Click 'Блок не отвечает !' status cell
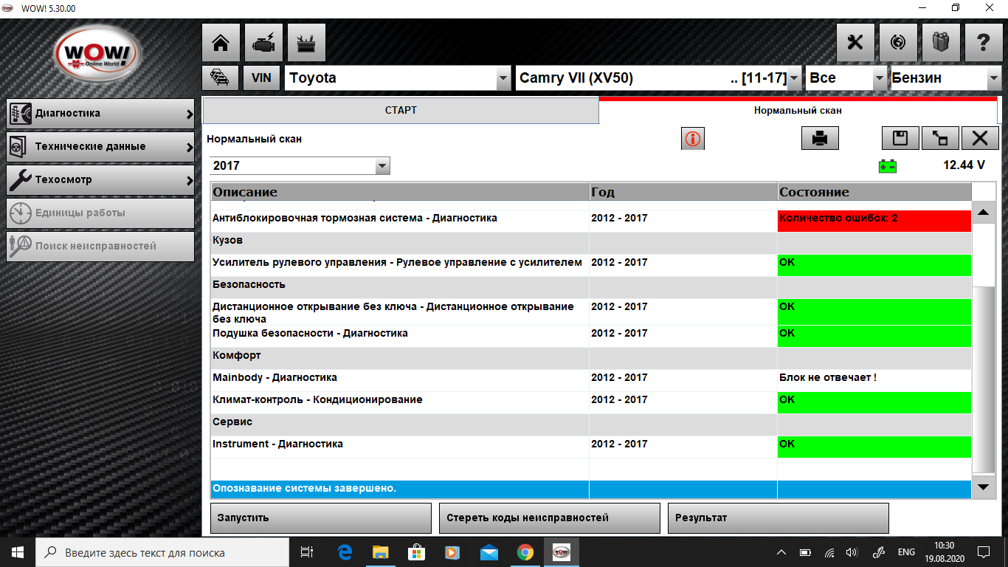Image resolution: width=1008 pixels, height=567 pixels. (x=874, y=380)
